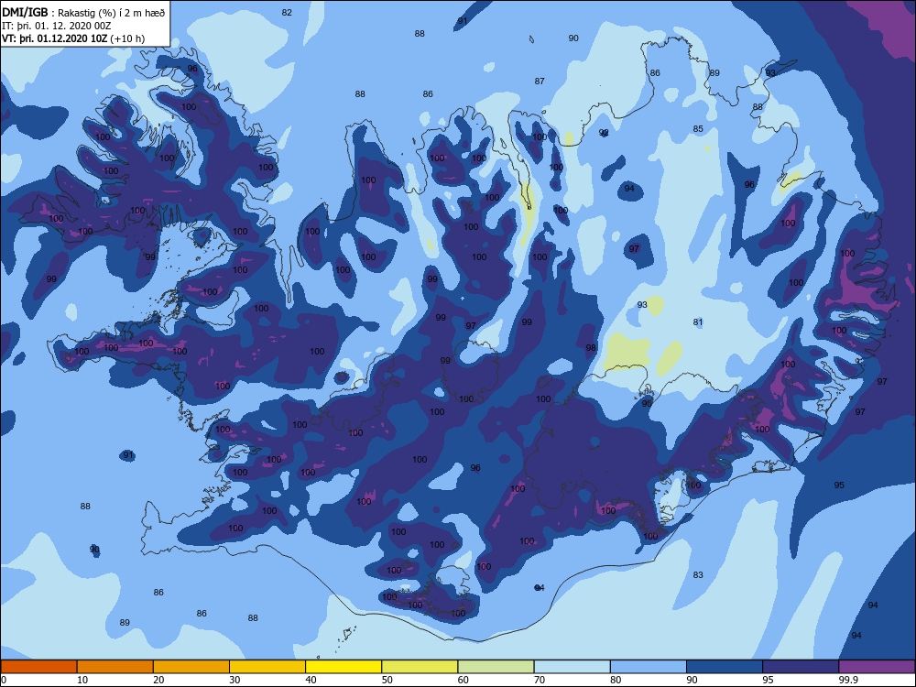Viewport: 916px width, 687px height.
Task: Click the '81' humidity value on the map
Action: pyautogui.click(x=697, y=322)
